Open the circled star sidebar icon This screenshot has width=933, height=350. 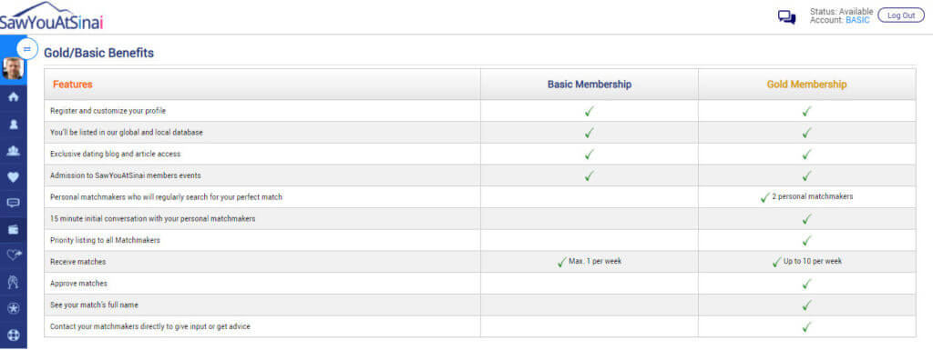pyautogui.click(x=13, y=308)
